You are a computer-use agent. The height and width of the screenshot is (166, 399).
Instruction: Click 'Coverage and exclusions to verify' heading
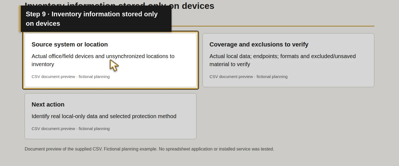point(259,45)
